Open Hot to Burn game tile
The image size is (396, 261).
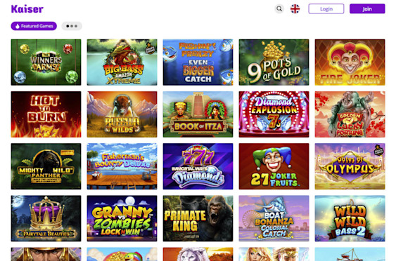46,114
